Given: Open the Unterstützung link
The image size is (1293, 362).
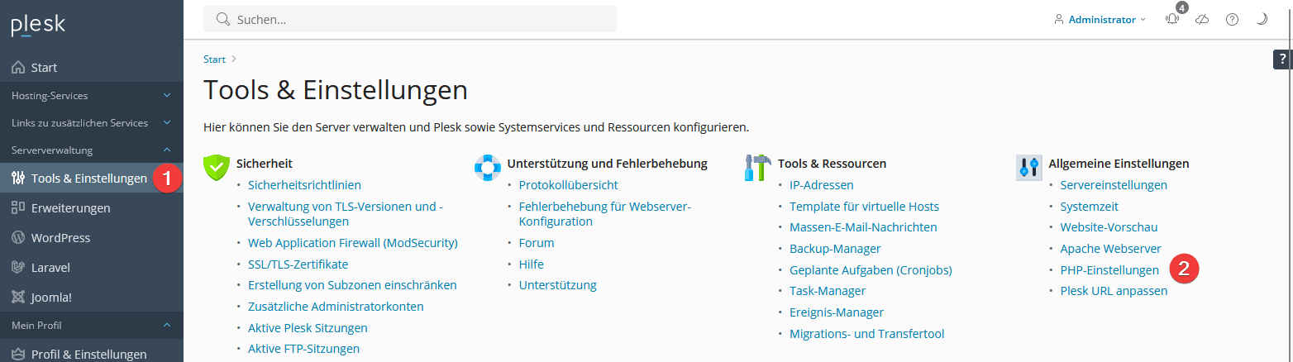Looking at the screenshot, I should [558, 285].
